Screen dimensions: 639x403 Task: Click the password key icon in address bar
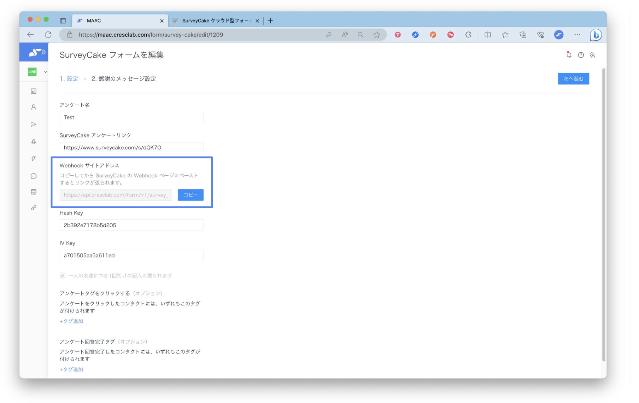point(329,35)
